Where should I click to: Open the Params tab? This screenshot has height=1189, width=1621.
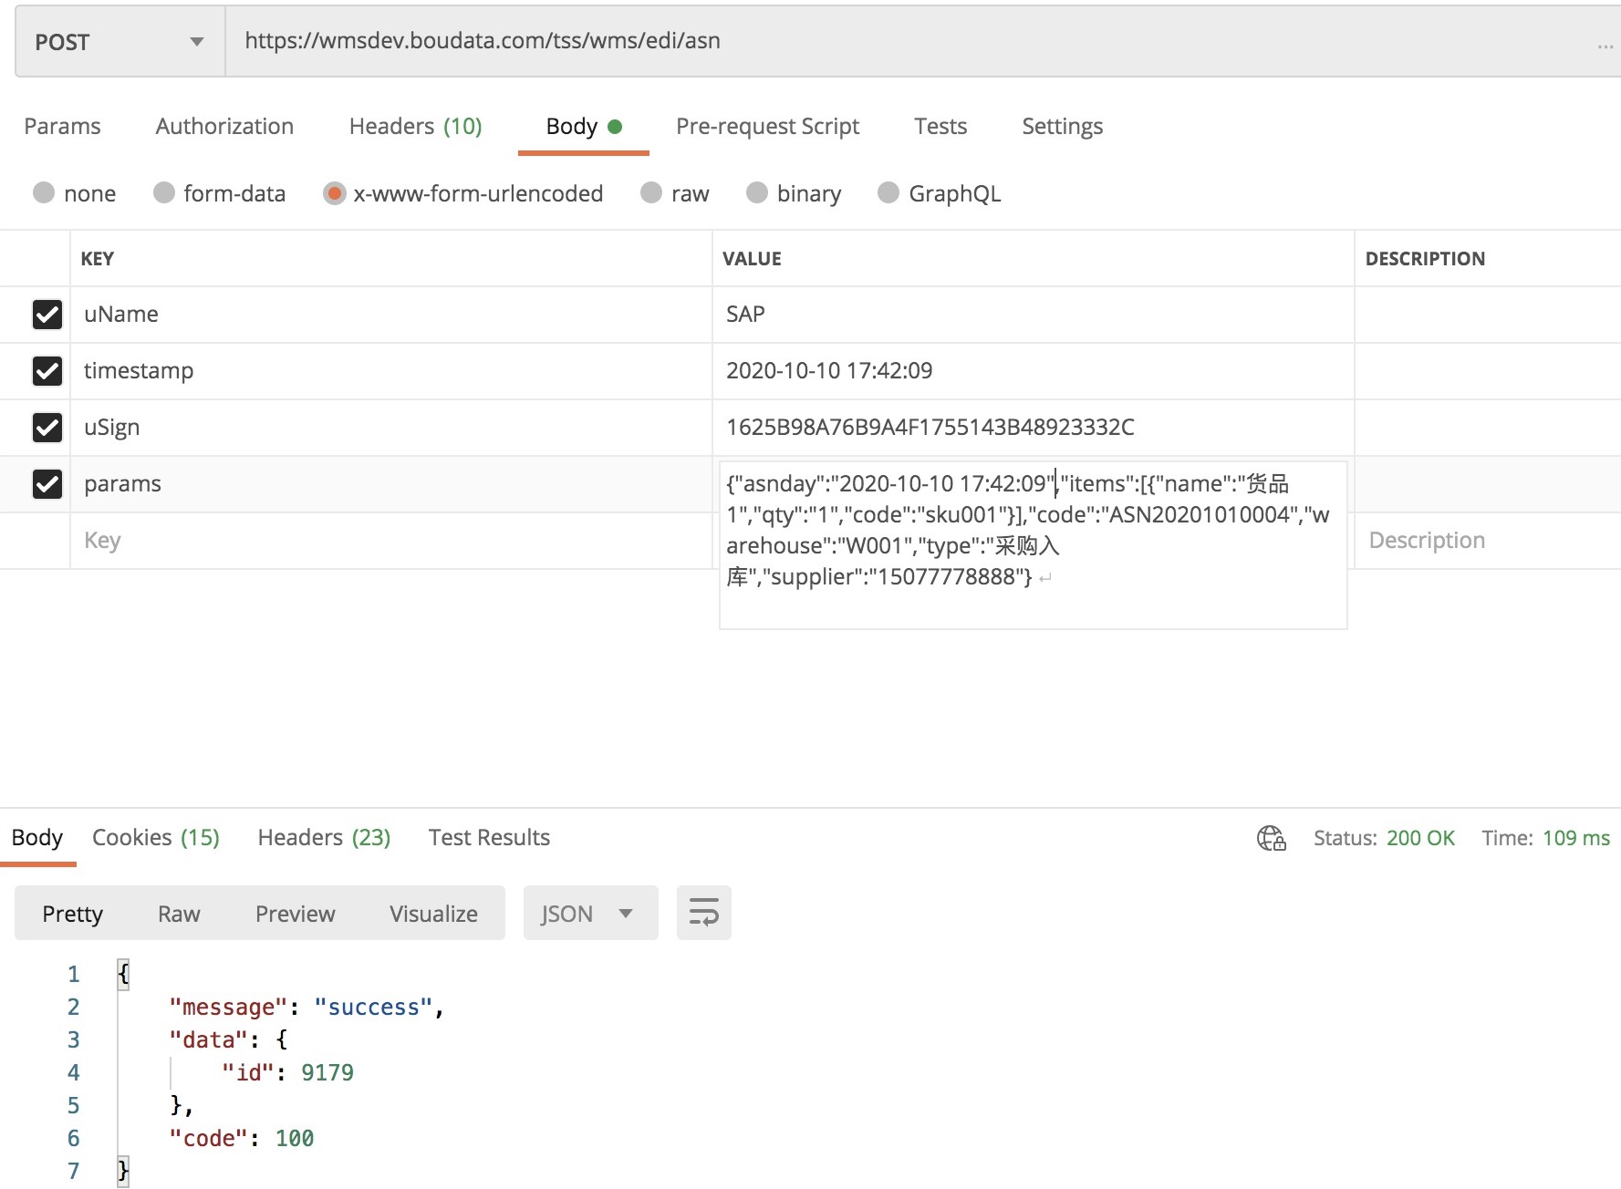click(62, 126)
